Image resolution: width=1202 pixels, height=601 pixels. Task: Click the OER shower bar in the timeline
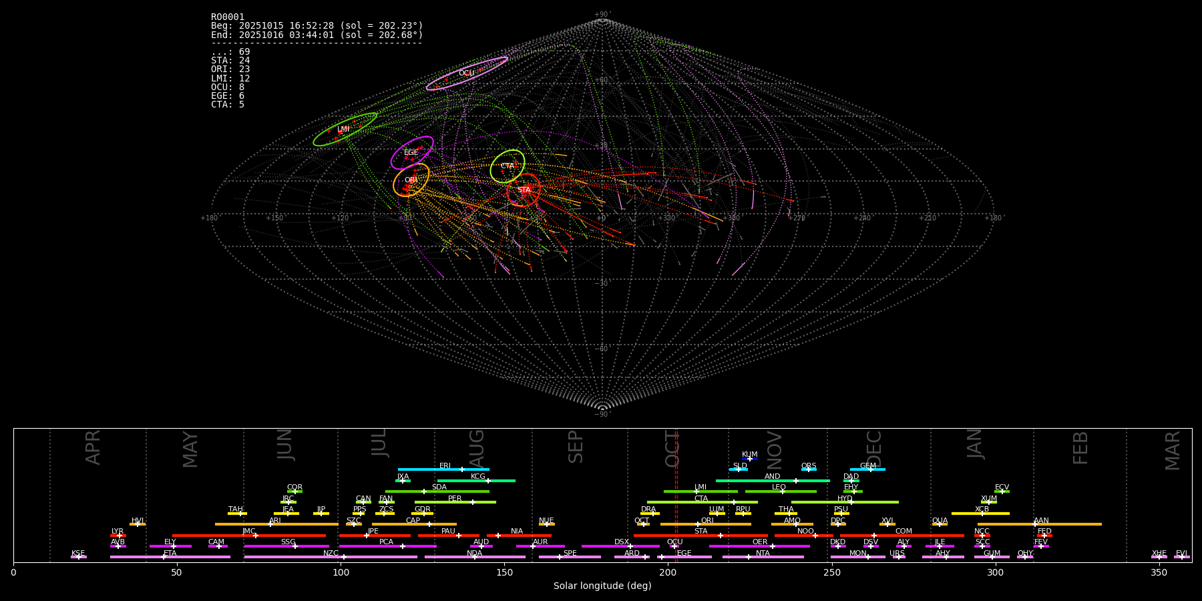coord(759,546)
